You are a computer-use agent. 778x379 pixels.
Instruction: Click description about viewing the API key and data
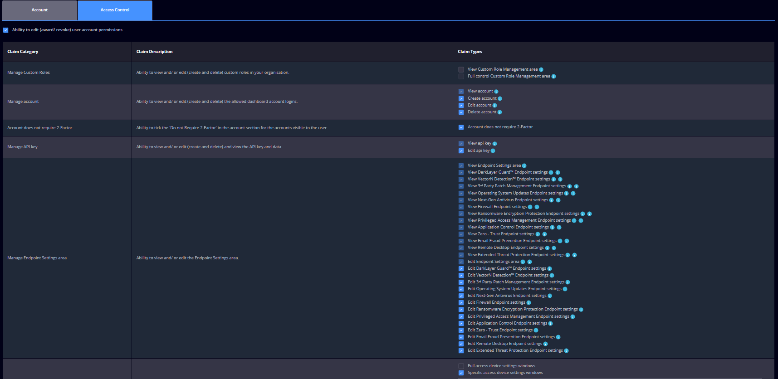[x=209, y=147]
